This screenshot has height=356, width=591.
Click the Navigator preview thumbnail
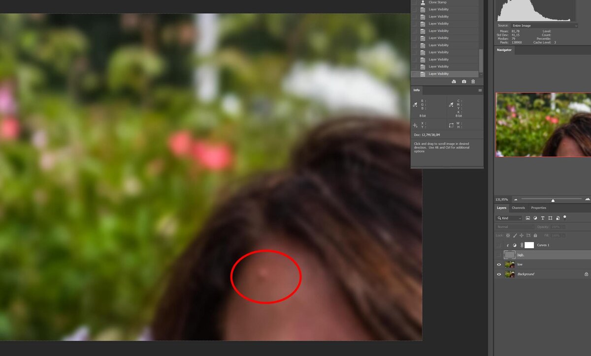pyautogui.click(x=543, y=125)
